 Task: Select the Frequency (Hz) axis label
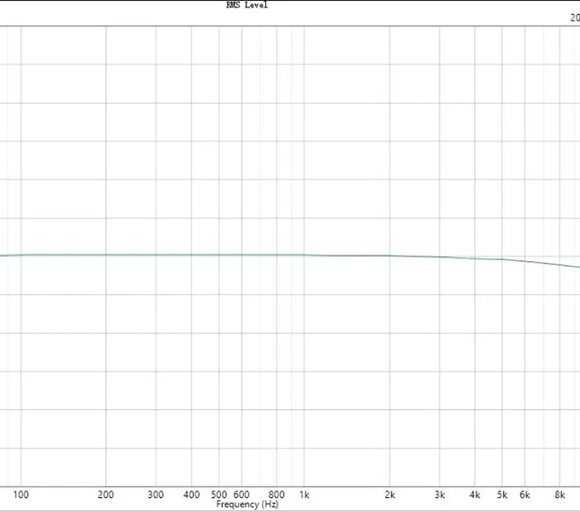point(248,504)
